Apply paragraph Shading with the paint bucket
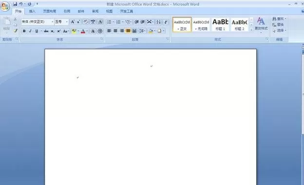This screenshot has height=185, width=304. pos(151,31)
